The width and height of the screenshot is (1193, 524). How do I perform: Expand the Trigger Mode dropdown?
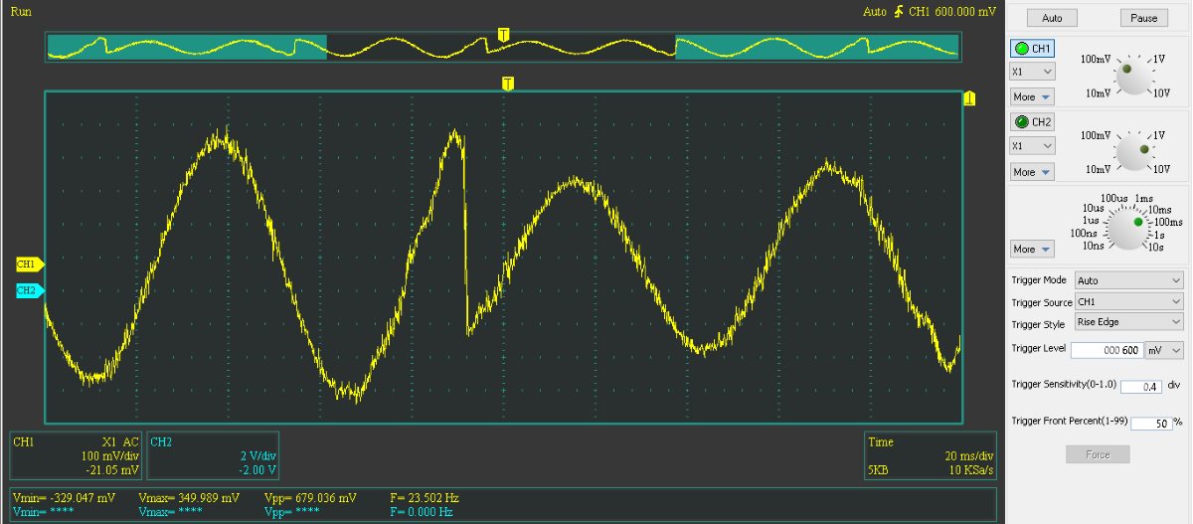(1129, 280)
